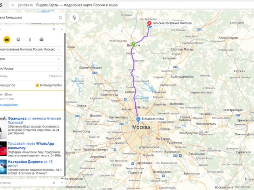
Task: Click 'Сбросить' to reset the route
Action: click(56, 76)
